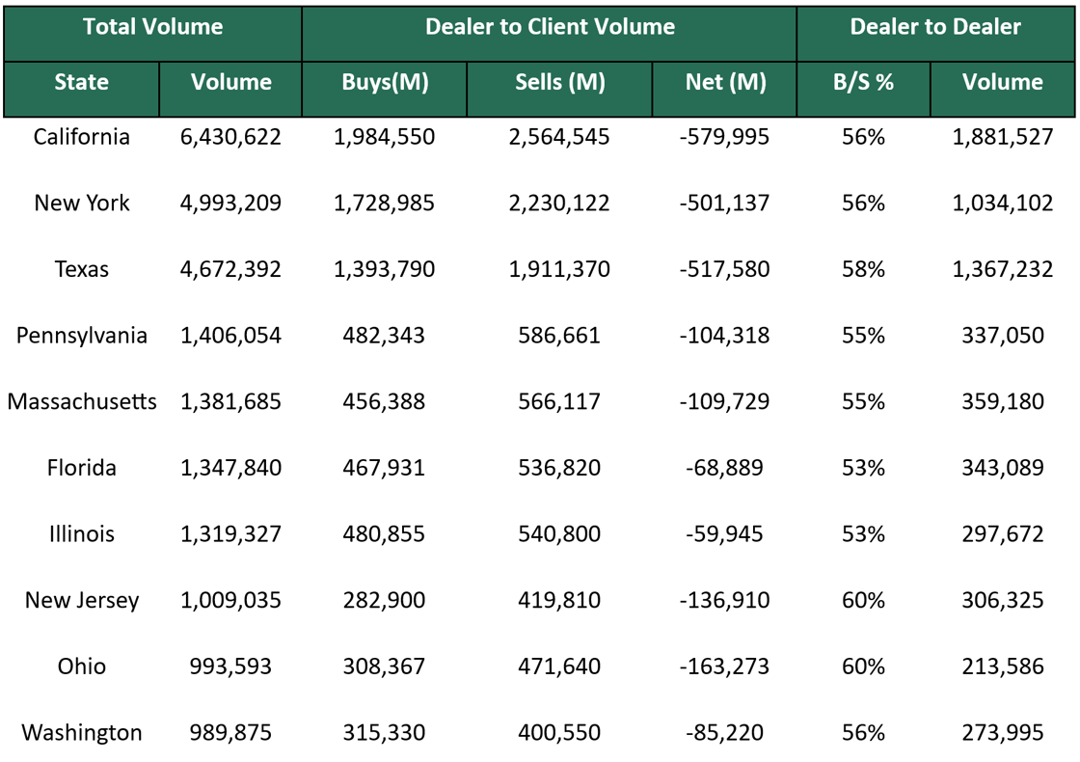
Task: Click California buys value 1,984,550
Action: (x=385, y=136)
